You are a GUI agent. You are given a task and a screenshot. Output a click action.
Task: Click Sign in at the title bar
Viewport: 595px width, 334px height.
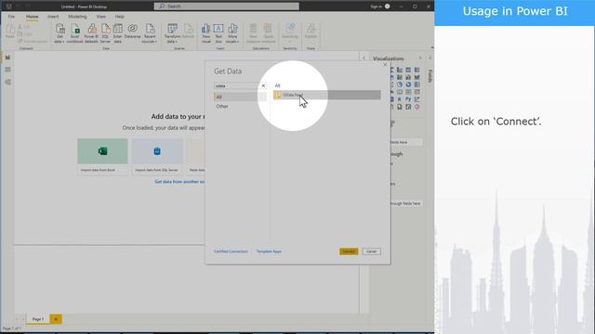click(x=376, y=6)
